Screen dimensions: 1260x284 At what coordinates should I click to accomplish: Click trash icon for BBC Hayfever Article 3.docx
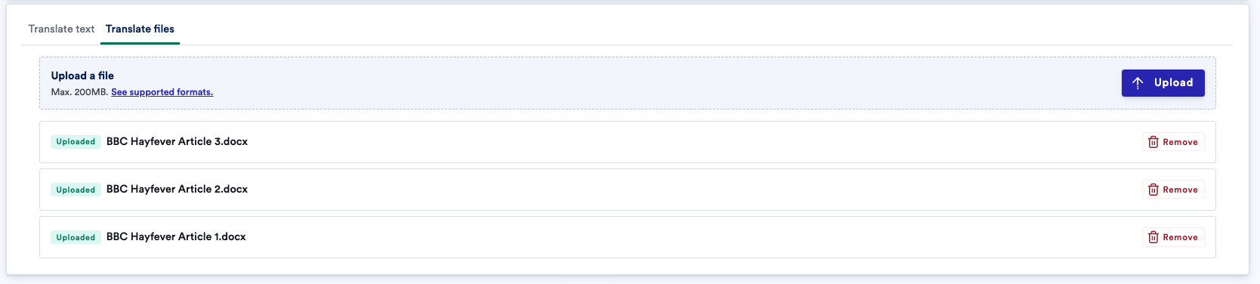[1153, 142]
